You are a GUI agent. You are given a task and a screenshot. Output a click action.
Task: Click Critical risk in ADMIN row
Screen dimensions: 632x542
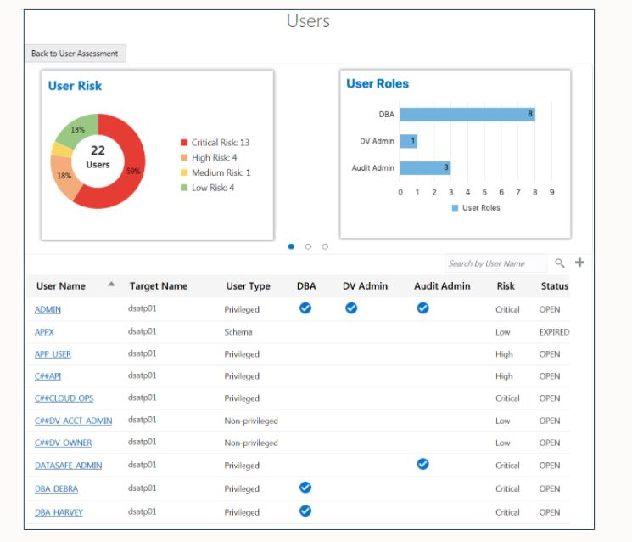click(507, 309)
